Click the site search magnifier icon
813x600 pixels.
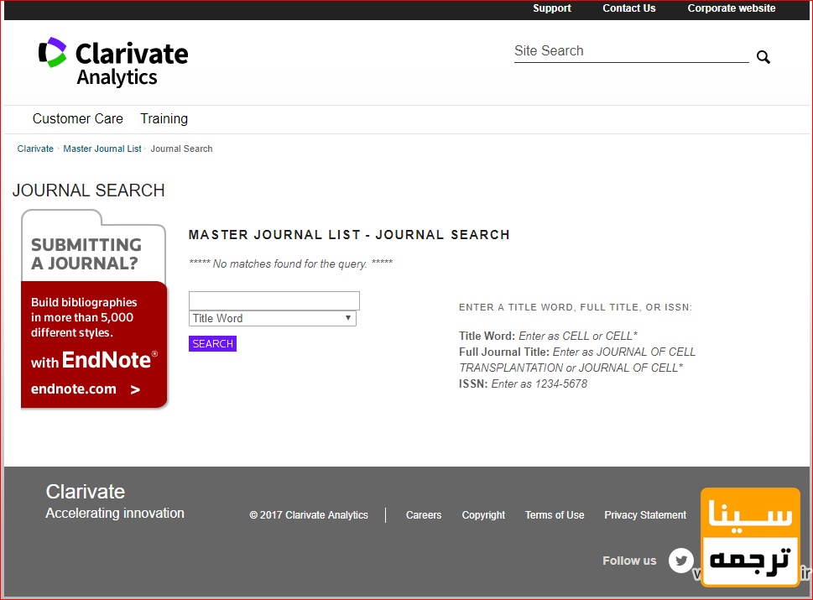(x=763, y=57)
